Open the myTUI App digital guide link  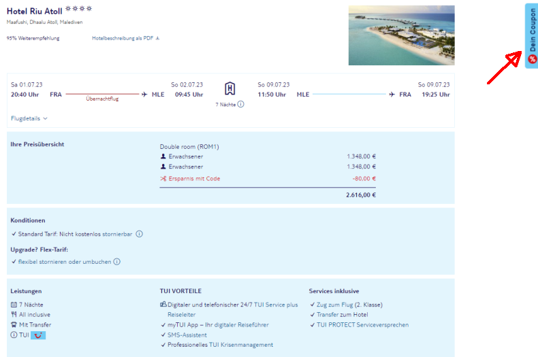click(218, 325)
